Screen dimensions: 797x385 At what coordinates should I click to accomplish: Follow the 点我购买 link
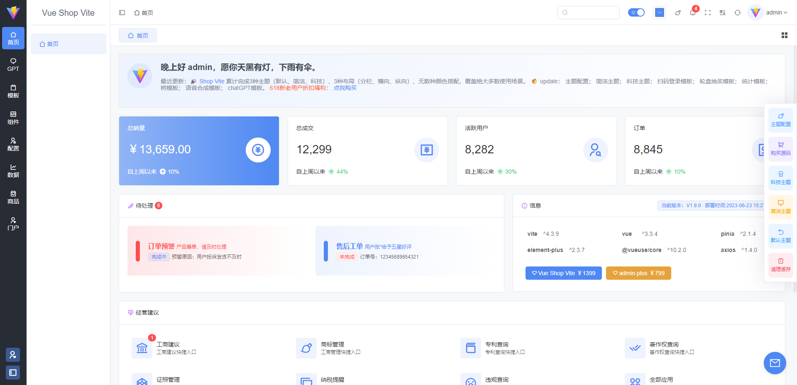pyautogui.click(x=345, y=88)
